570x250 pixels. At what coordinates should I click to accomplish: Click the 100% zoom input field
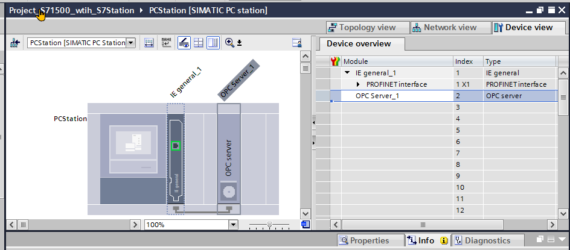(187, 225)
